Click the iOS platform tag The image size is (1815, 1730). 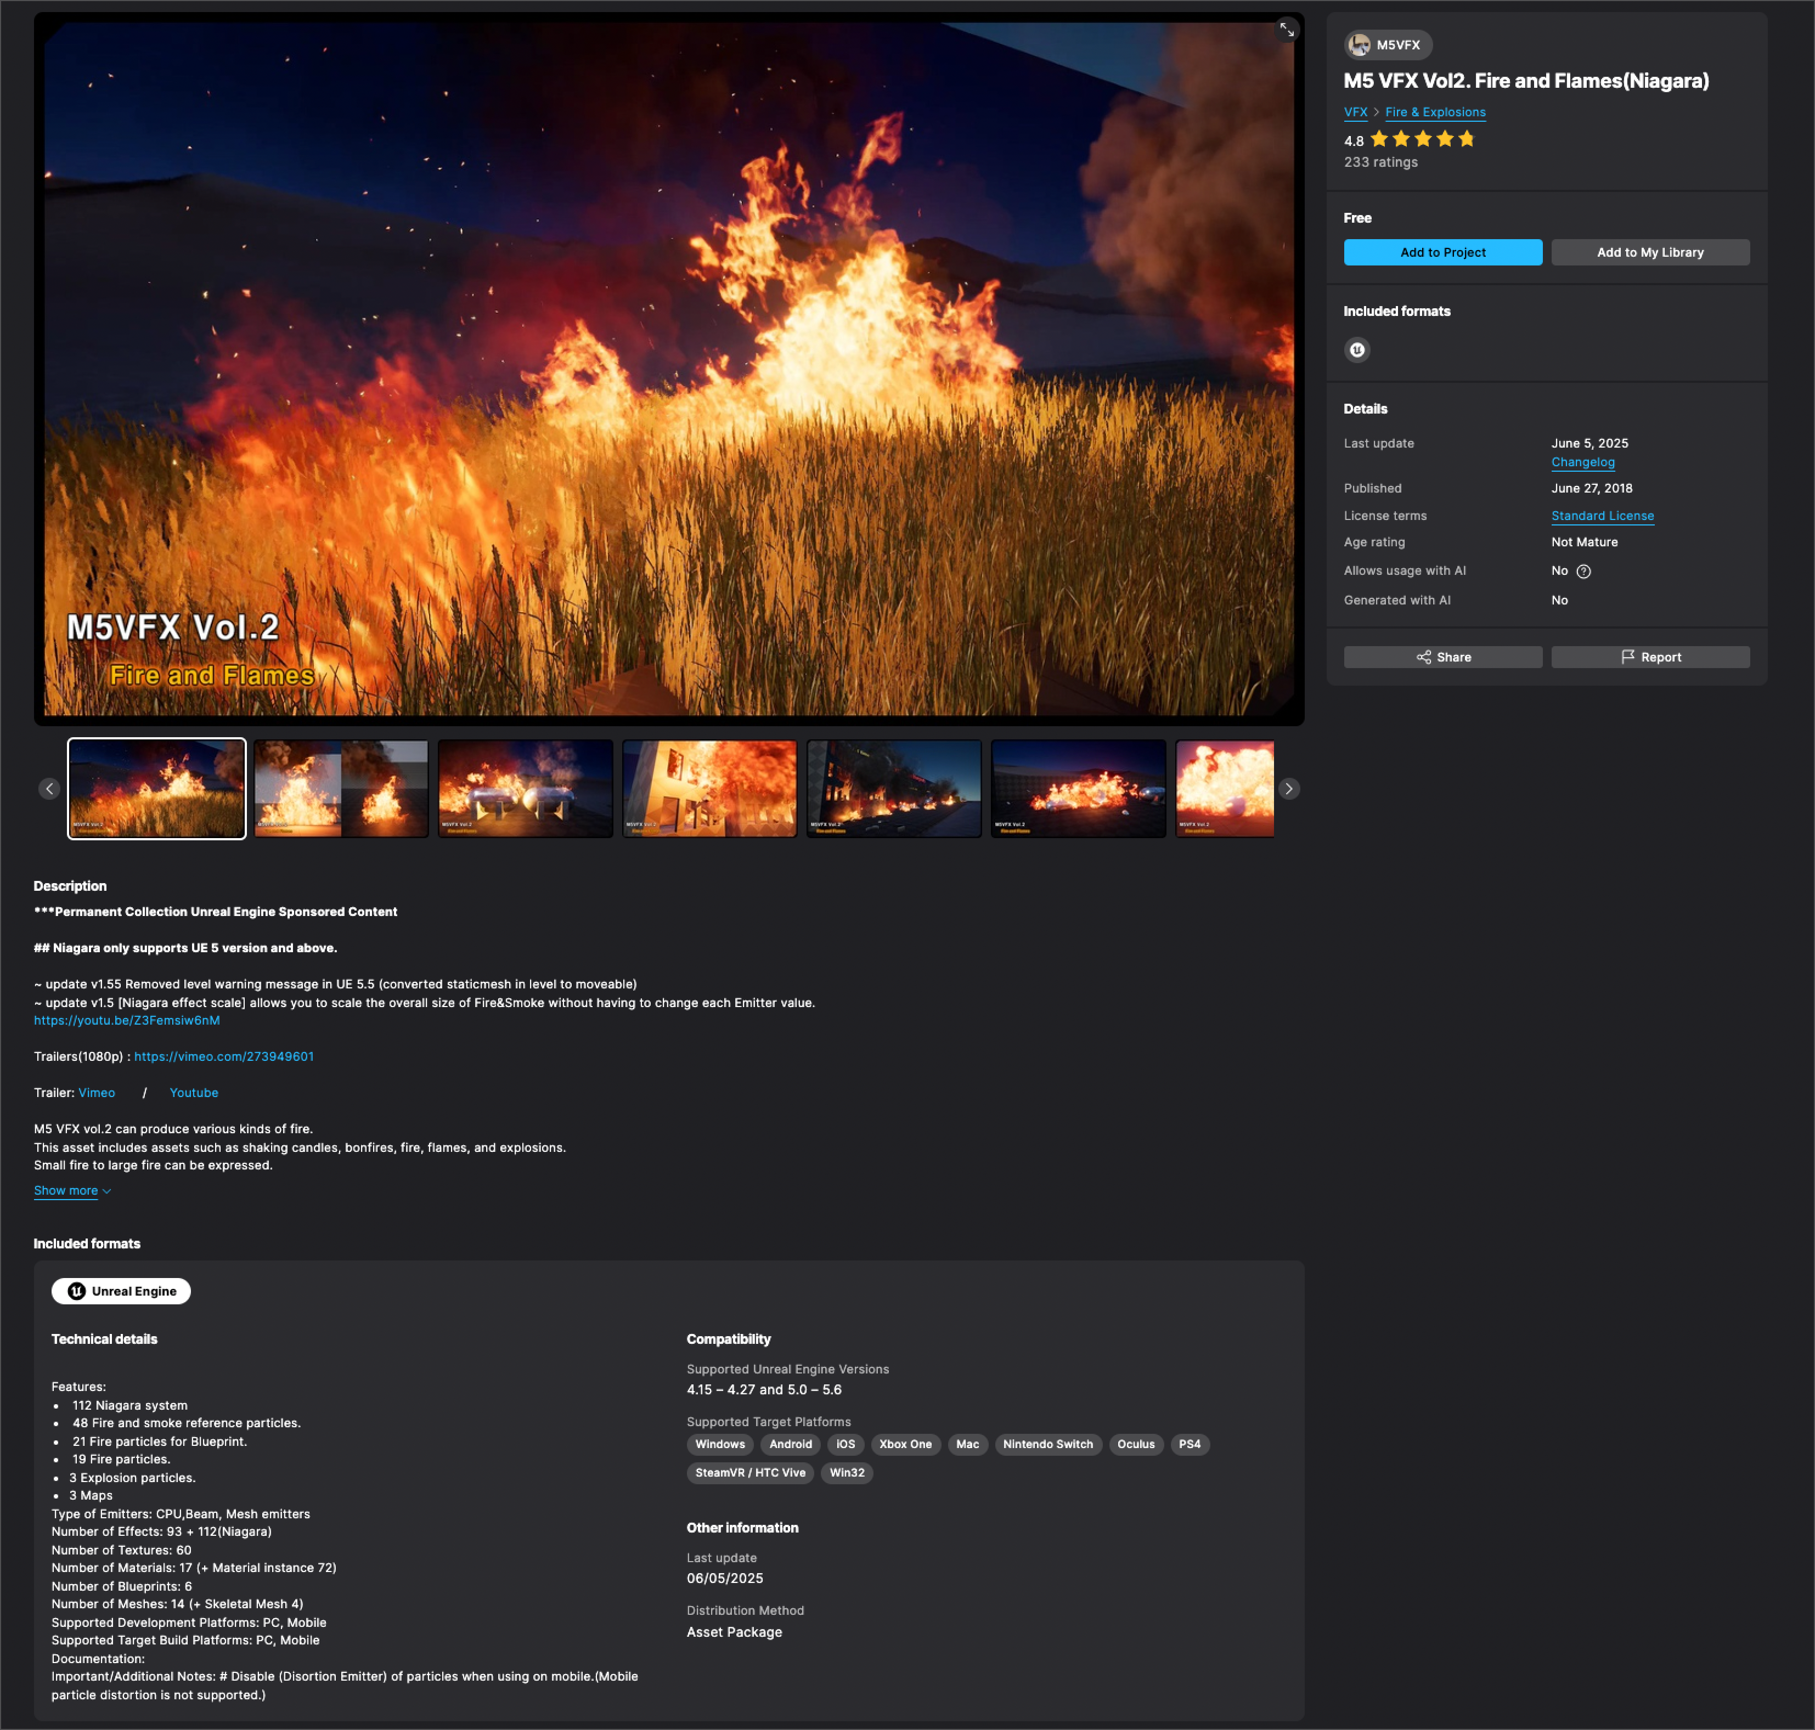(845, 1444)
